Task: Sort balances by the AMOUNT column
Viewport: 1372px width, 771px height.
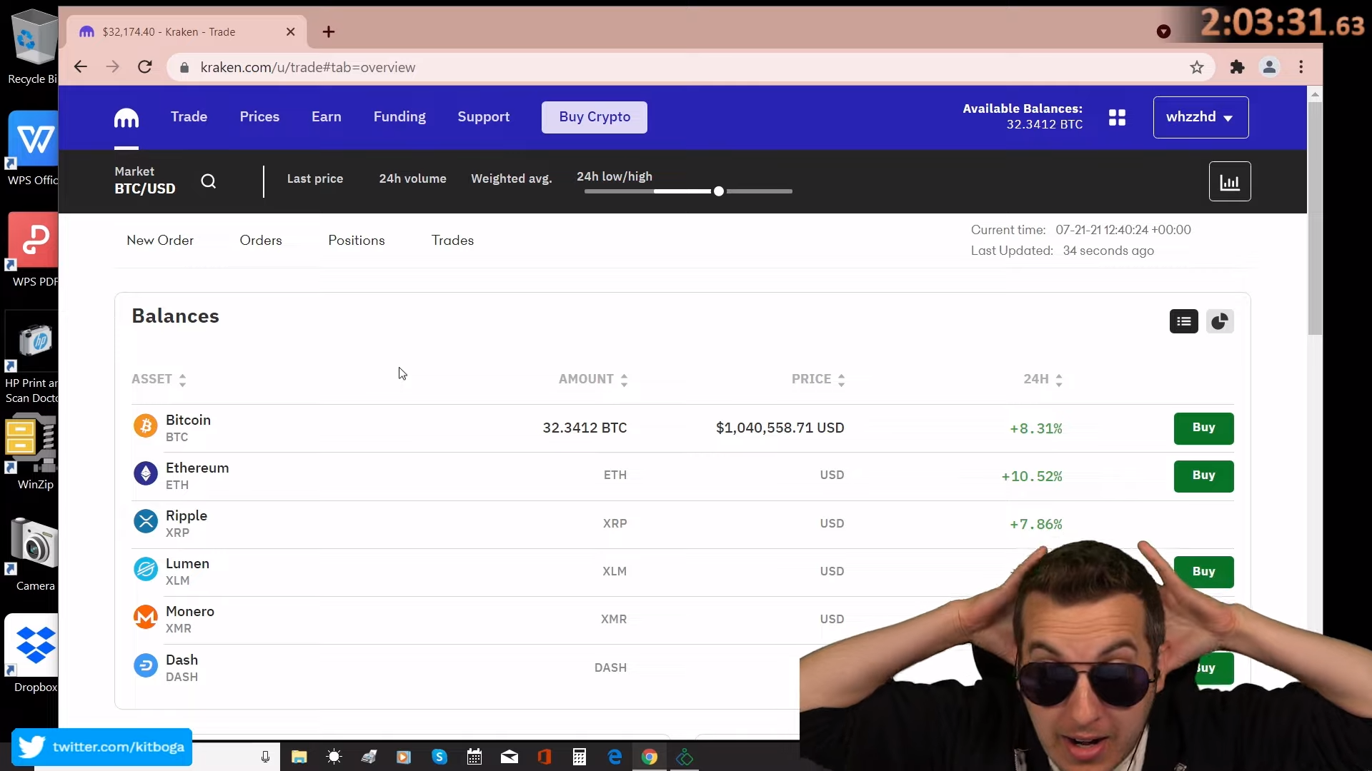Action: [x=593, y=379]
